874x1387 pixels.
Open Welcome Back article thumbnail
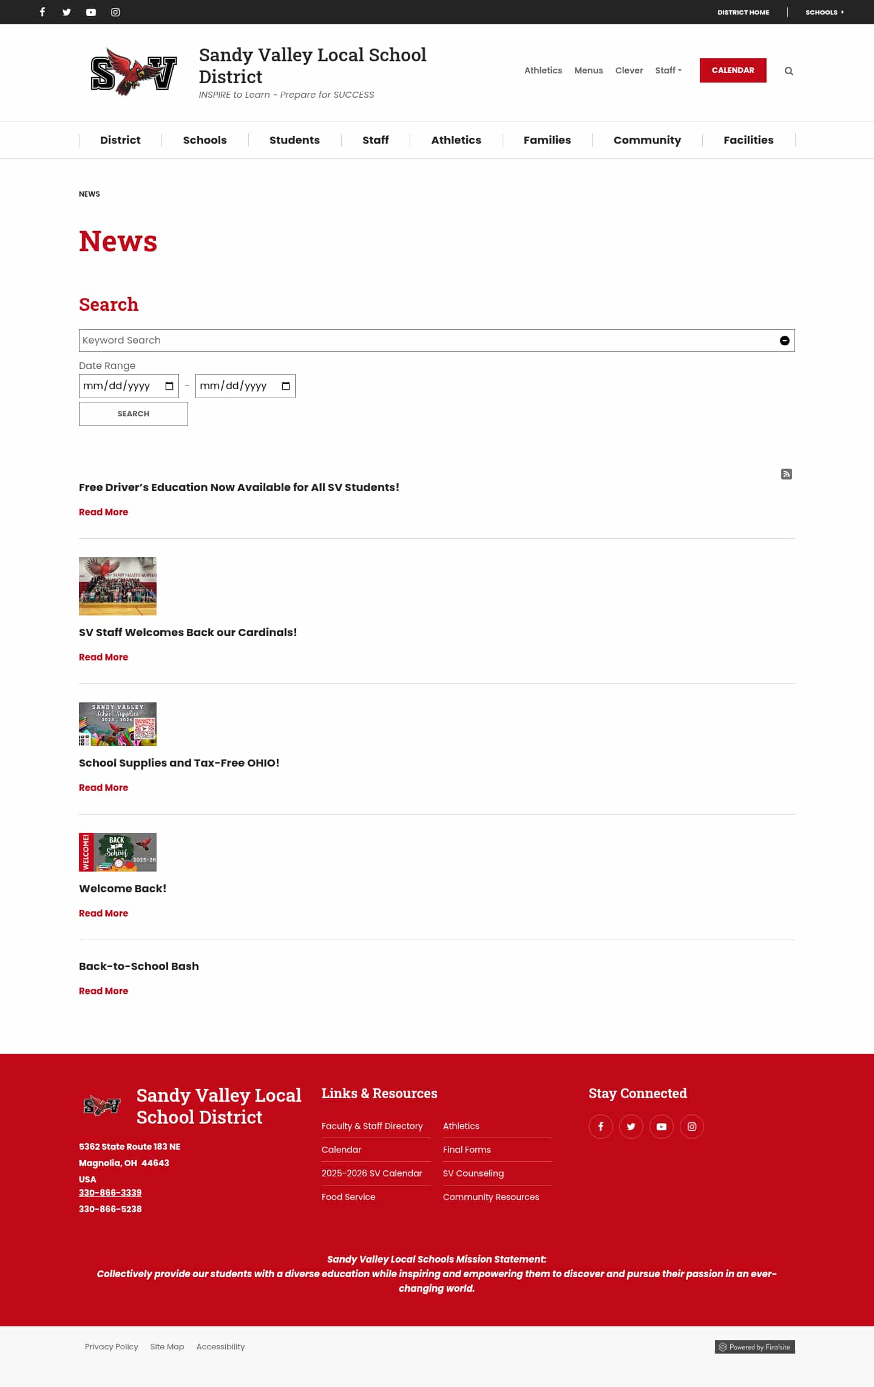pyautogui.click(x=118, y=852)
